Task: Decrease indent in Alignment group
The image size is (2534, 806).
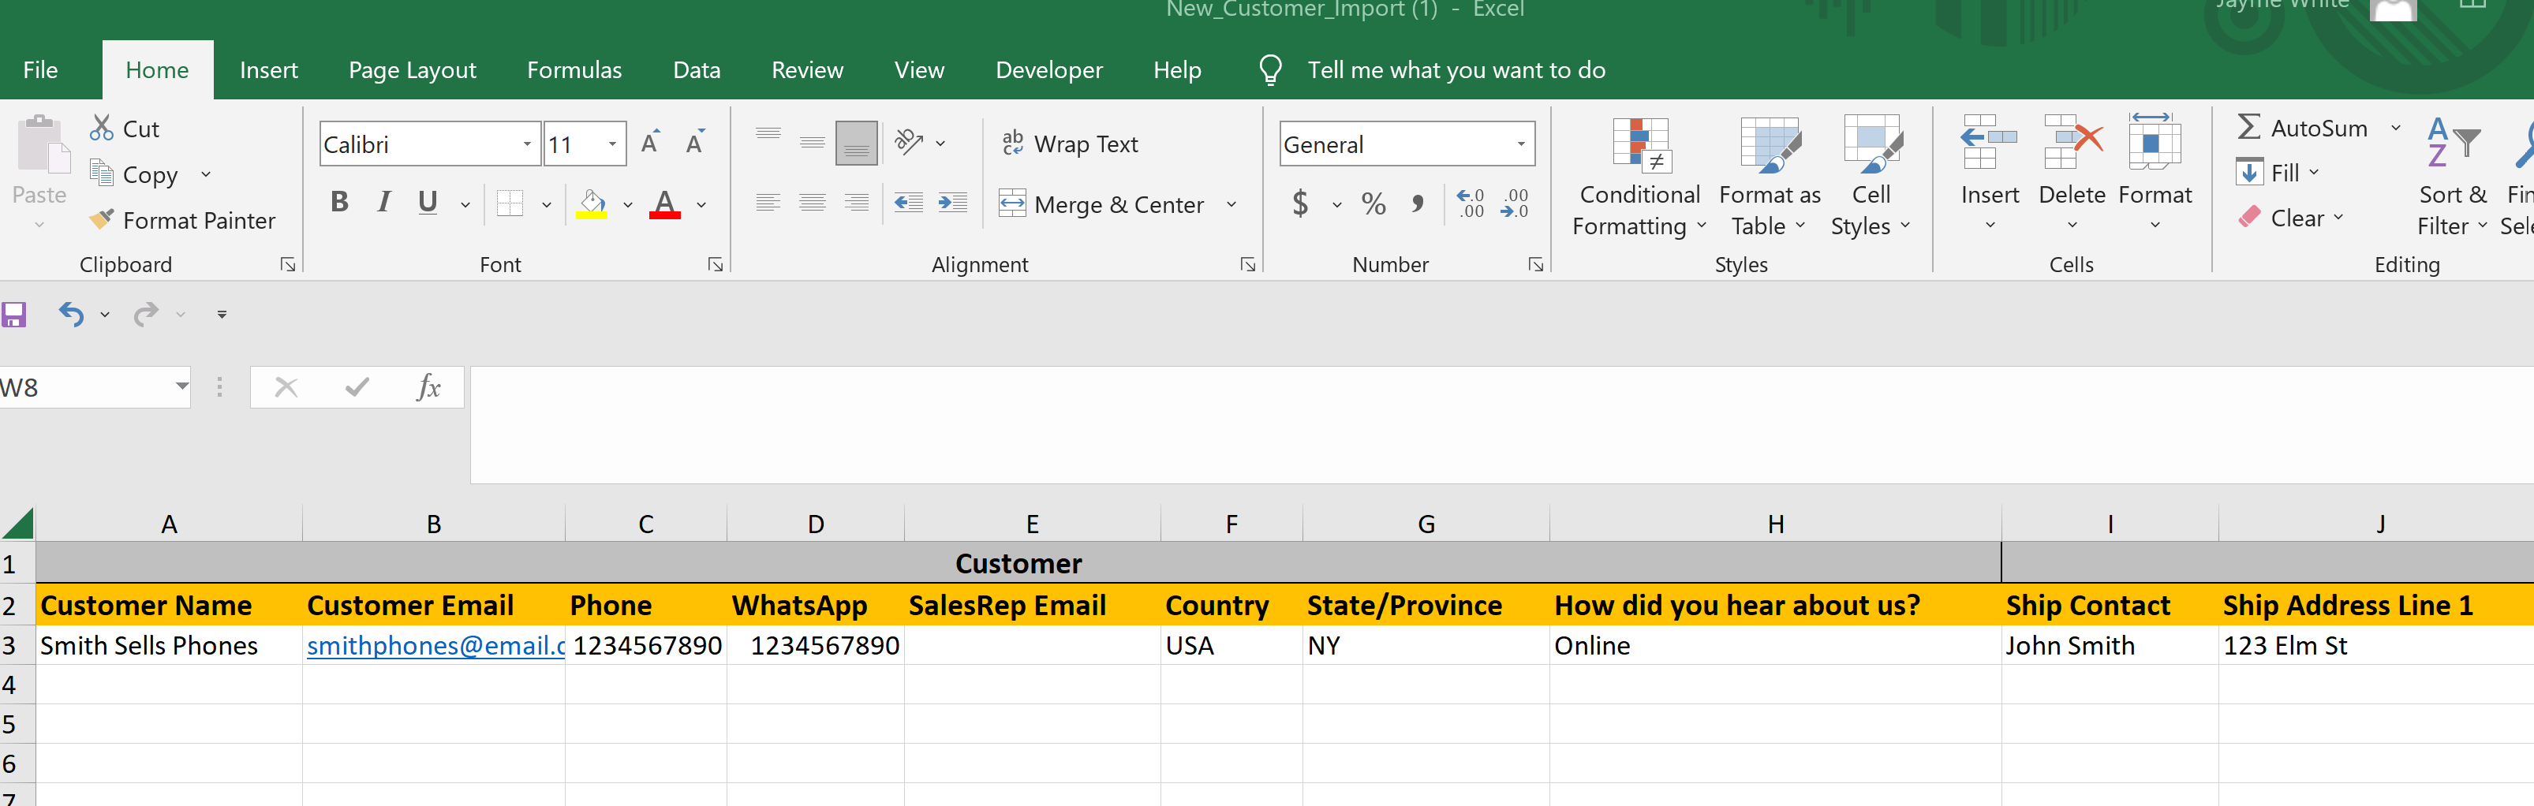Action: click(909, 203)
